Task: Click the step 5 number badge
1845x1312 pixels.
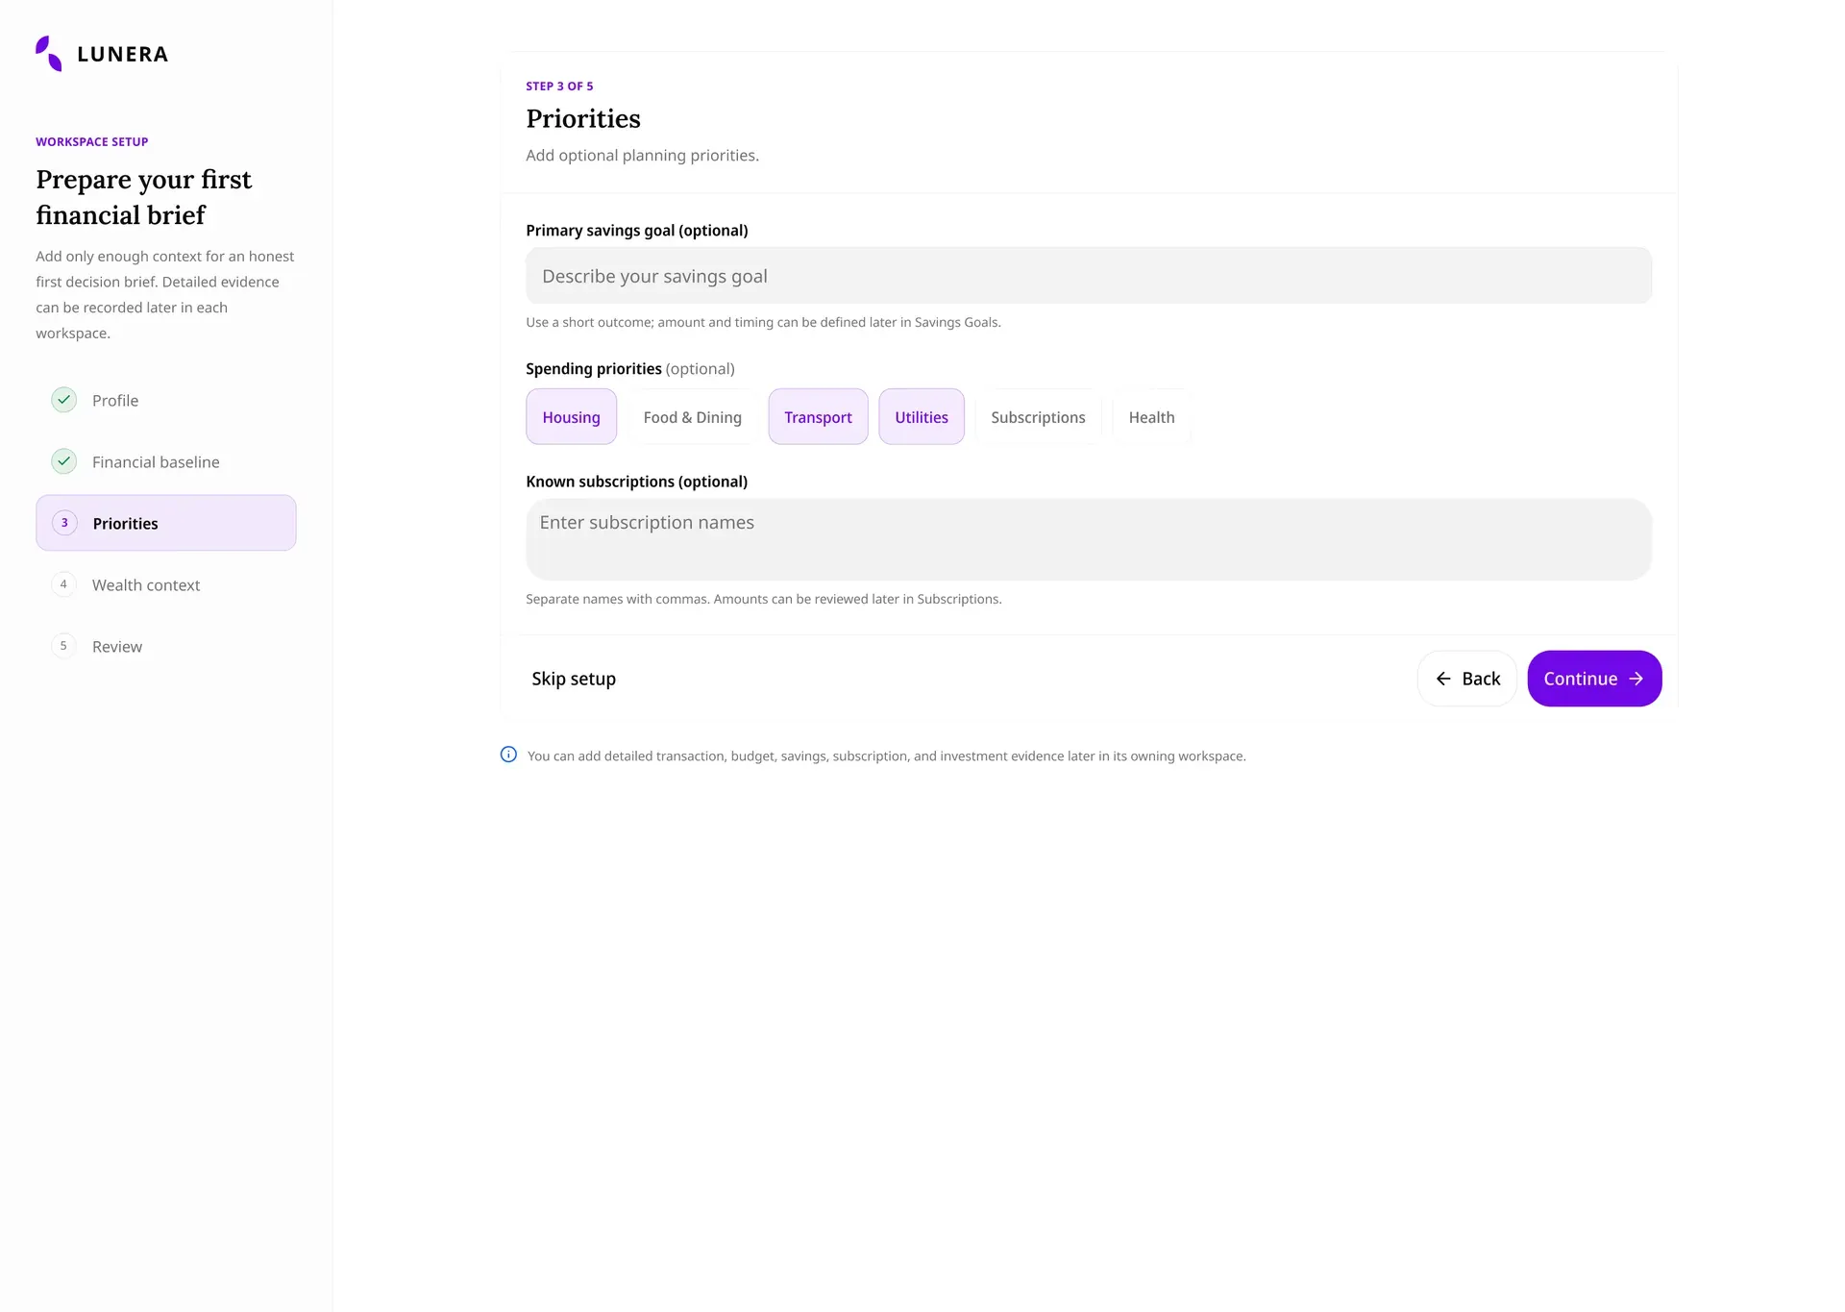Action: click(64, 646)
